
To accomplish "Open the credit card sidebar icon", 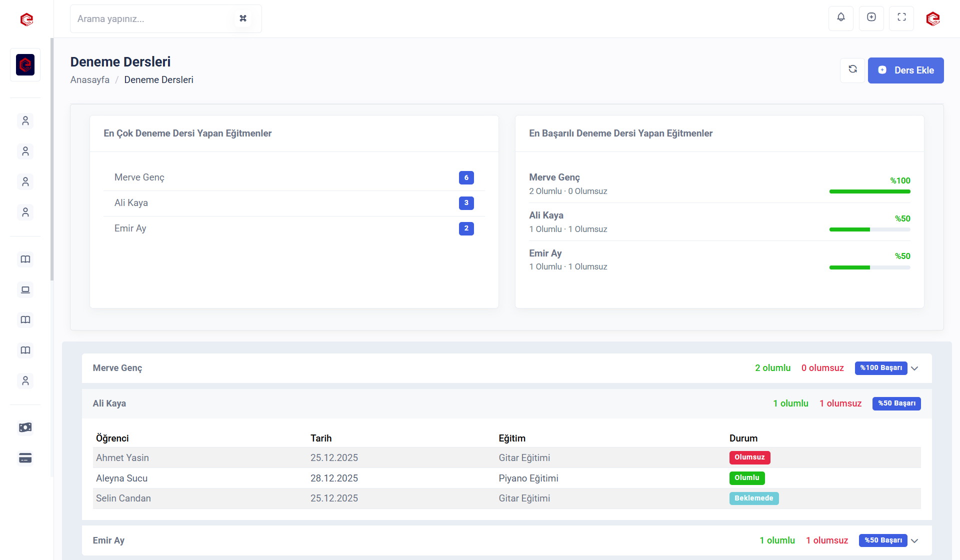I will [25, 458].
